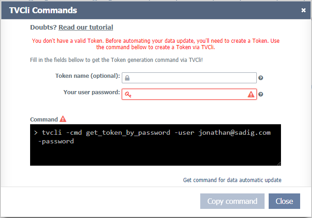Click the command box resize handle
Screen dimensions: 312x218
279,163
